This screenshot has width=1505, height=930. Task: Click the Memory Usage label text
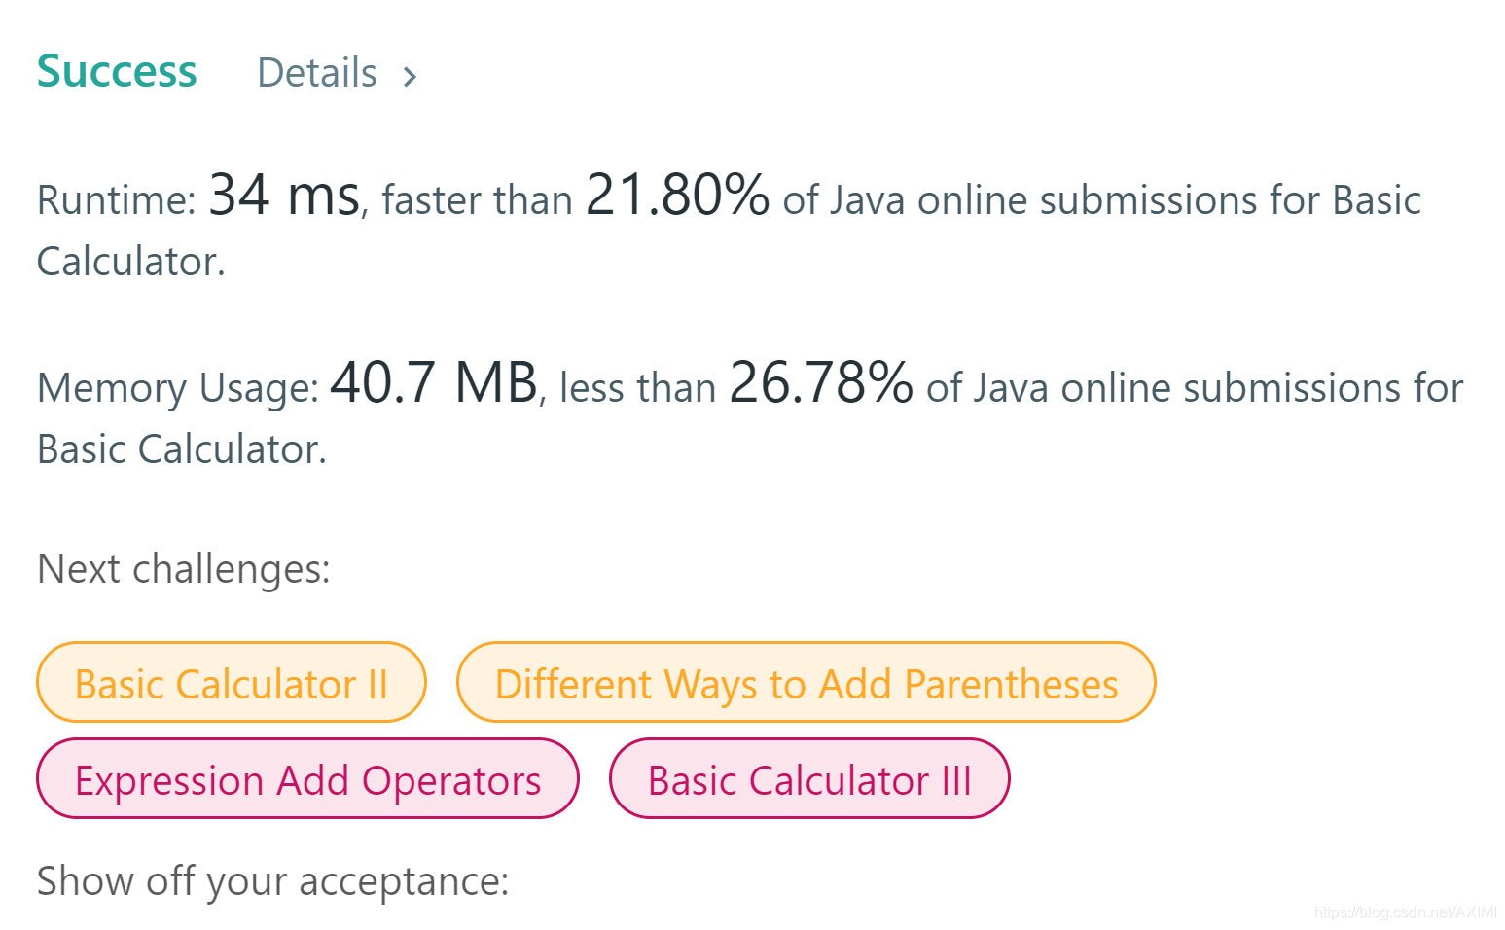pyautogui.click(x=178, y=388)
